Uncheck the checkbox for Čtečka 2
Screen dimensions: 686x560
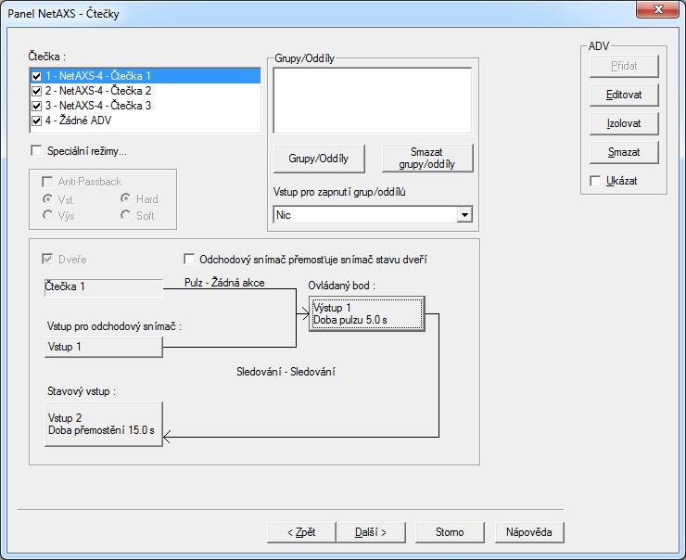(x=37, y=92)
